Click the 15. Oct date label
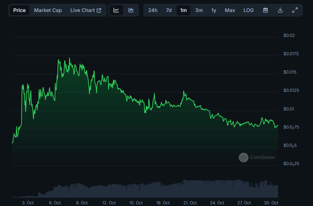 point(136,203)
